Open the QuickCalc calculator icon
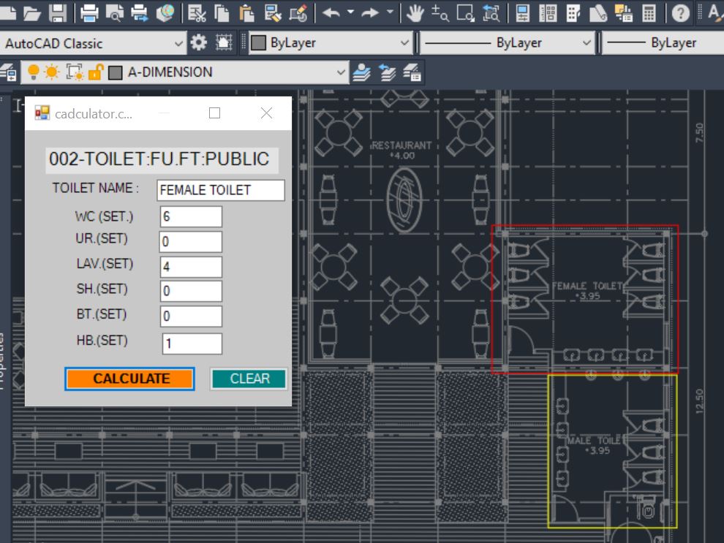The image size is (724, 543). click(648, 12)
